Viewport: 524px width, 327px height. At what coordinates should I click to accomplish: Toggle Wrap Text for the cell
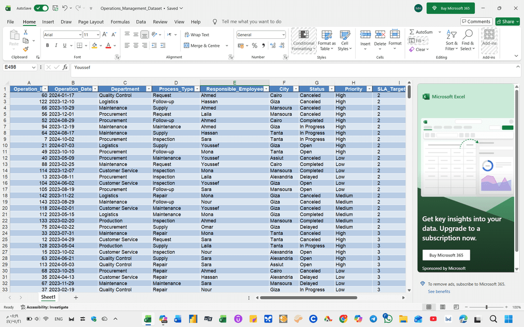point(196,35)
